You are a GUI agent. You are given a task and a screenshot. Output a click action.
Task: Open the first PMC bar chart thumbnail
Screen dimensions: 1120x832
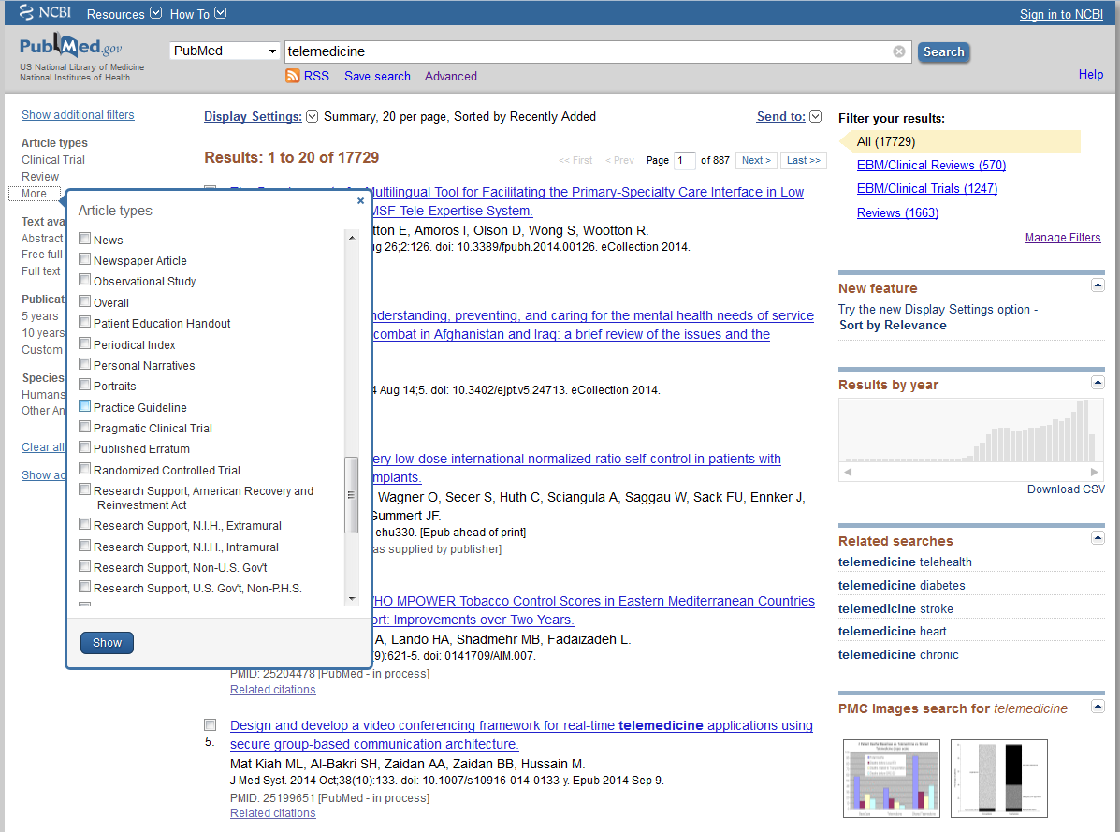892,779
